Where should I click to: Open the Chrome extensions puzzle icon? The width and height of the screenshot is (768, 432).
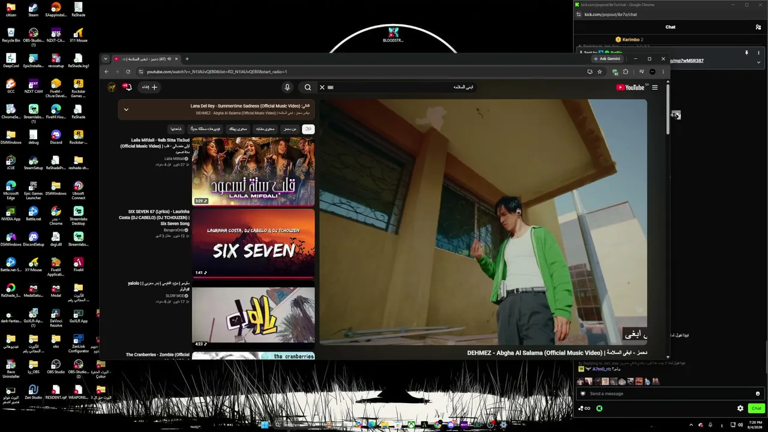(626, 71)
